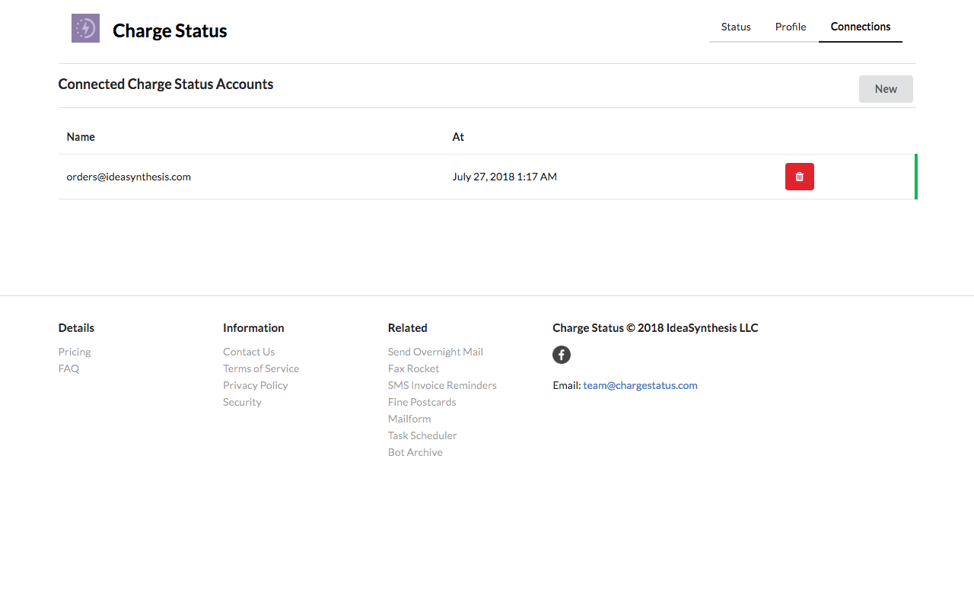Open the Bot Archive link

point(415,452)
